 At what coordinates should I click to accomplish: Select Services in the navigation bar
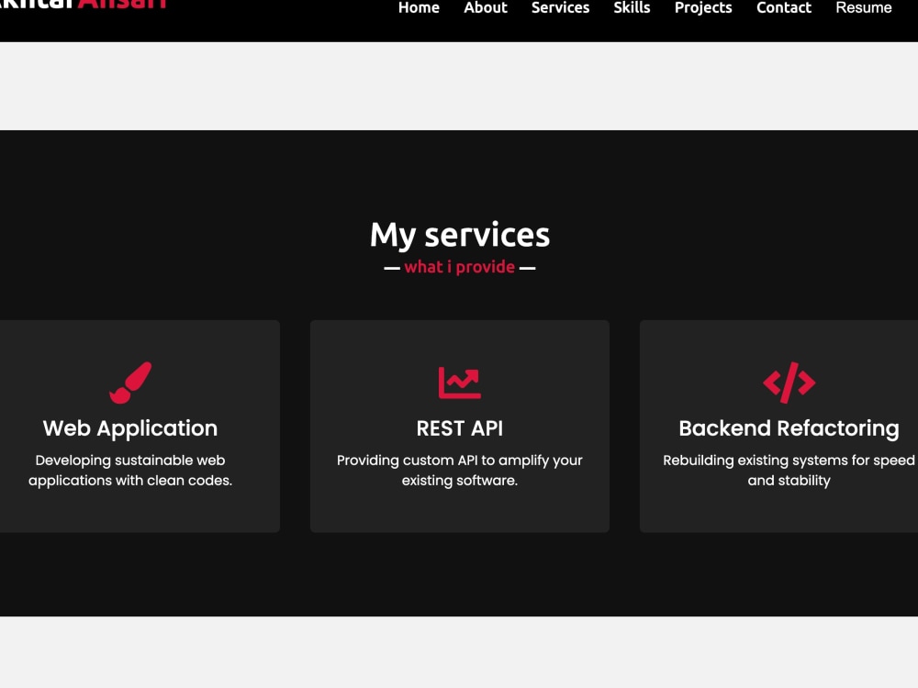560,7
